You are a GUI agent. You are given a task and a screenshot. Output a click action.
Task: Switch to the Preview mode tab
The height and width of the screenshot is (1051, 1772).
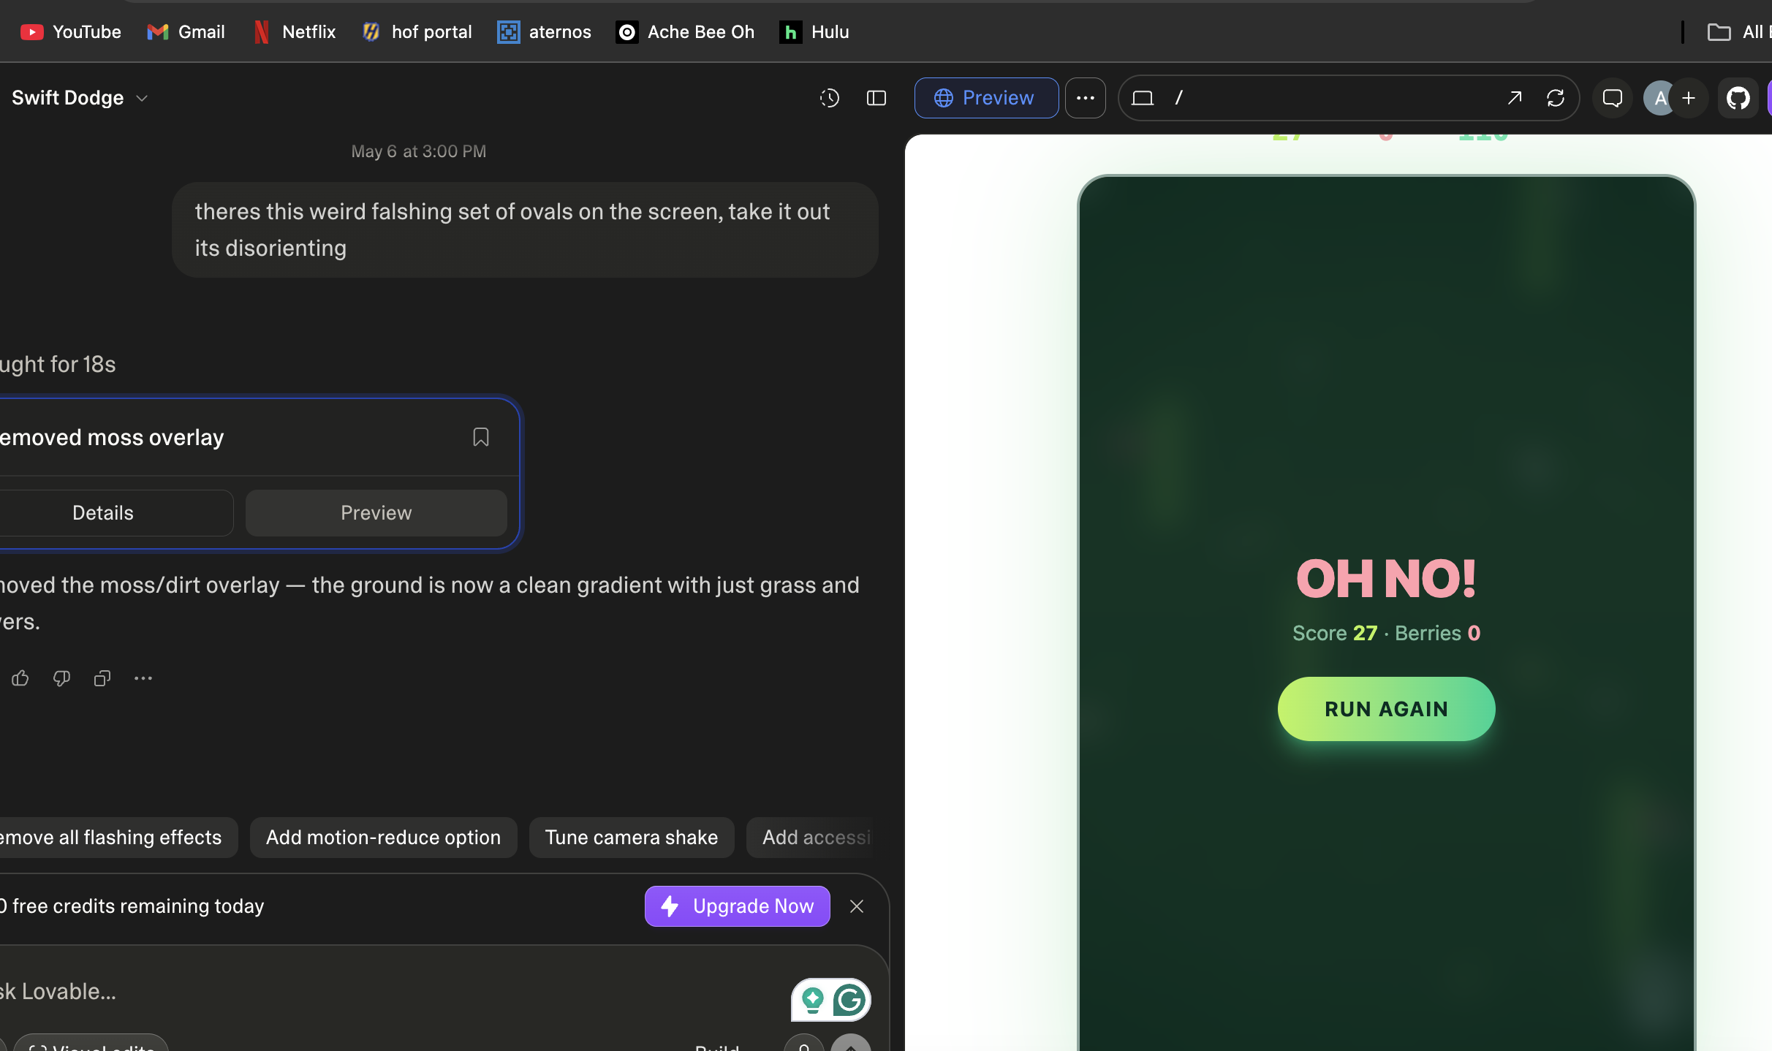point(986,98)
